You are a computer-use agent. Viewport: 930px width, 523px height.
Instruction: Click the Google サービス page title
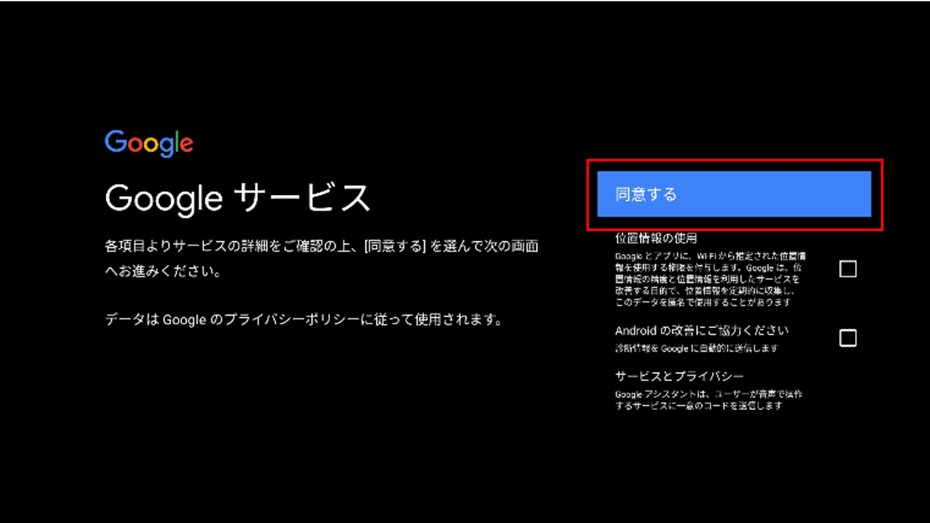238,198
